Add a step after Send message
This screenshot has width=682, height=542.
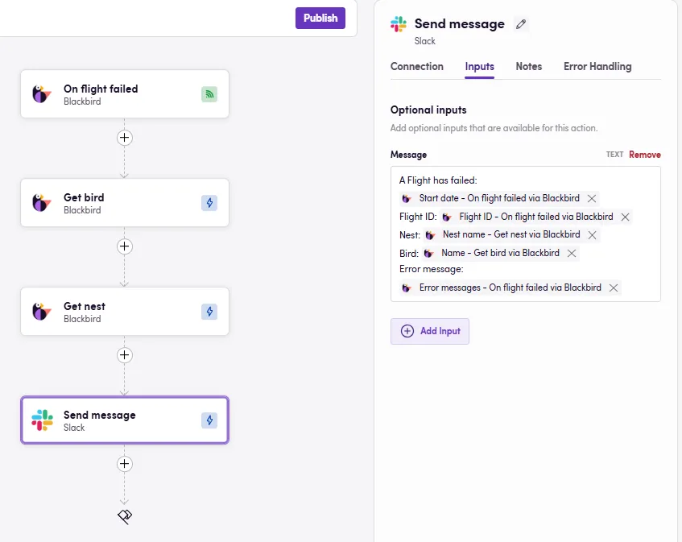124,464
